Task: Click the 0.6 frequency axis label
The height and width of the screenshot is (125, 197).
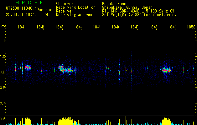Action: coord(3,119)
